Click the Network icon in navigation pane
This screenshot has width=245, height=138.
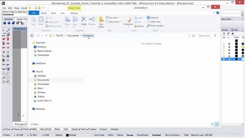pos(34,109)
